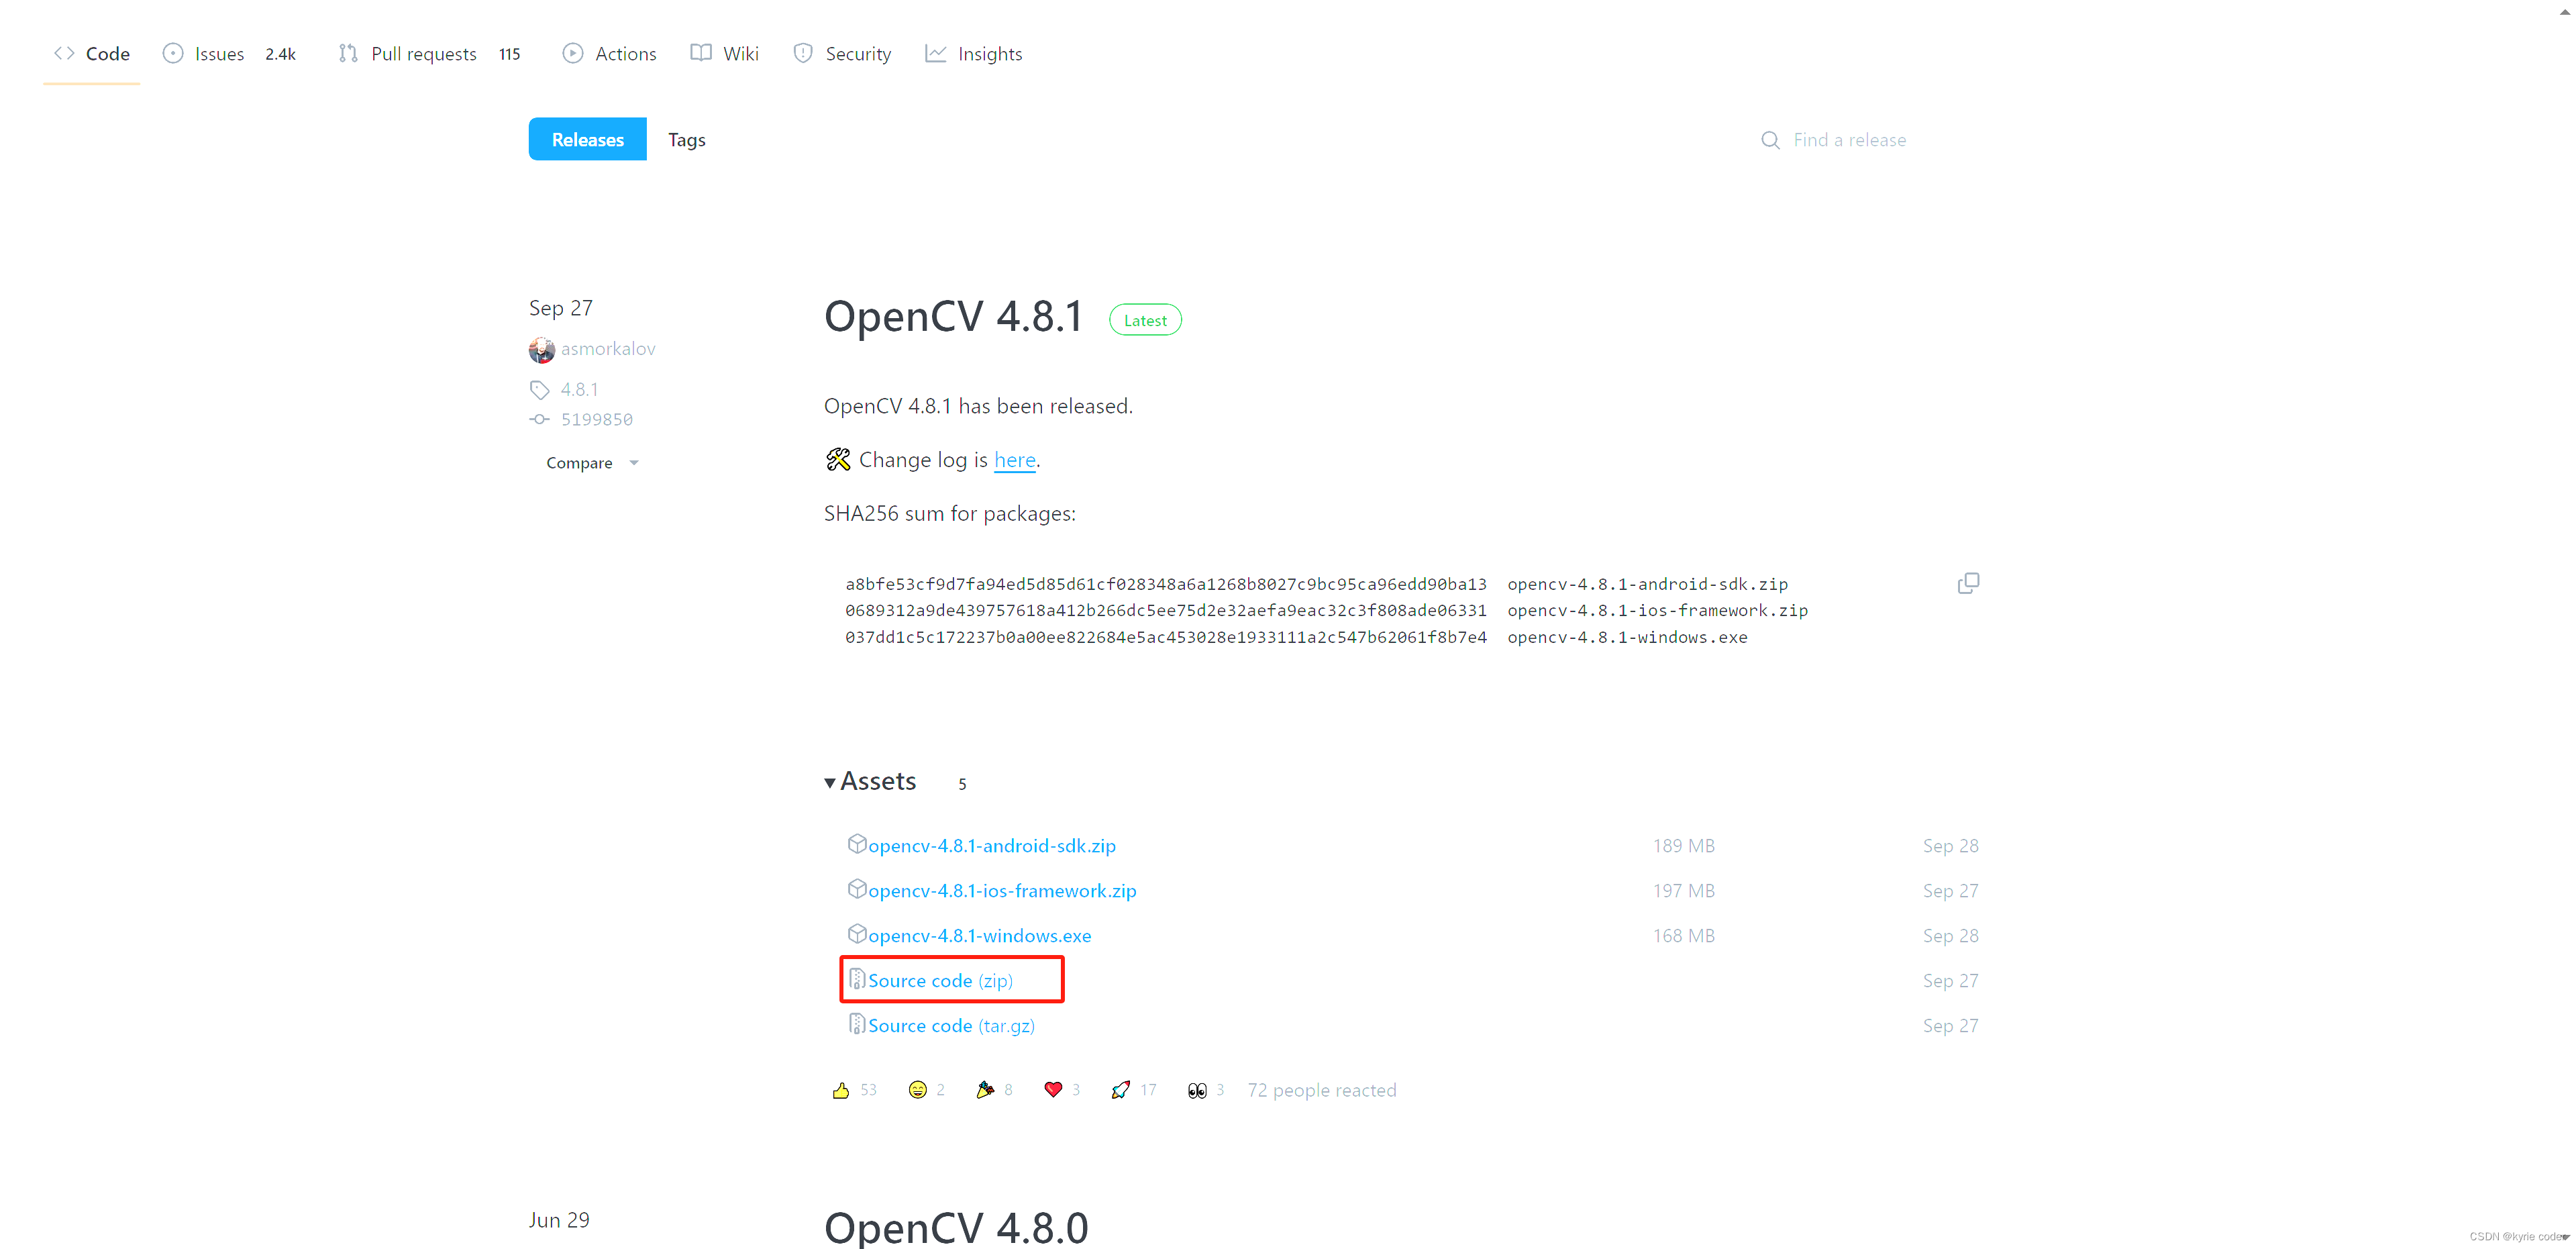2576x1249 pixels.
Task: Click the shield icon beside Security
Action: tap(803, 53)
